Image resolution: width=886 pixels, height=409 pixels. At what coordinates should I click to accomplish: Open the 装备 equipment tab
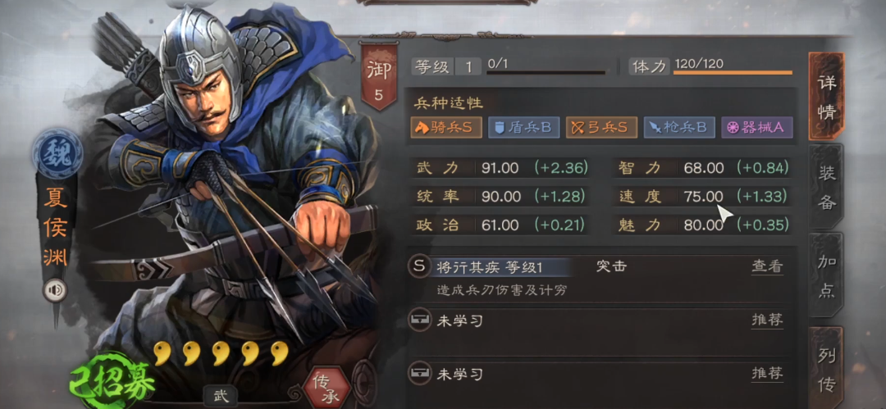point(827,186)
